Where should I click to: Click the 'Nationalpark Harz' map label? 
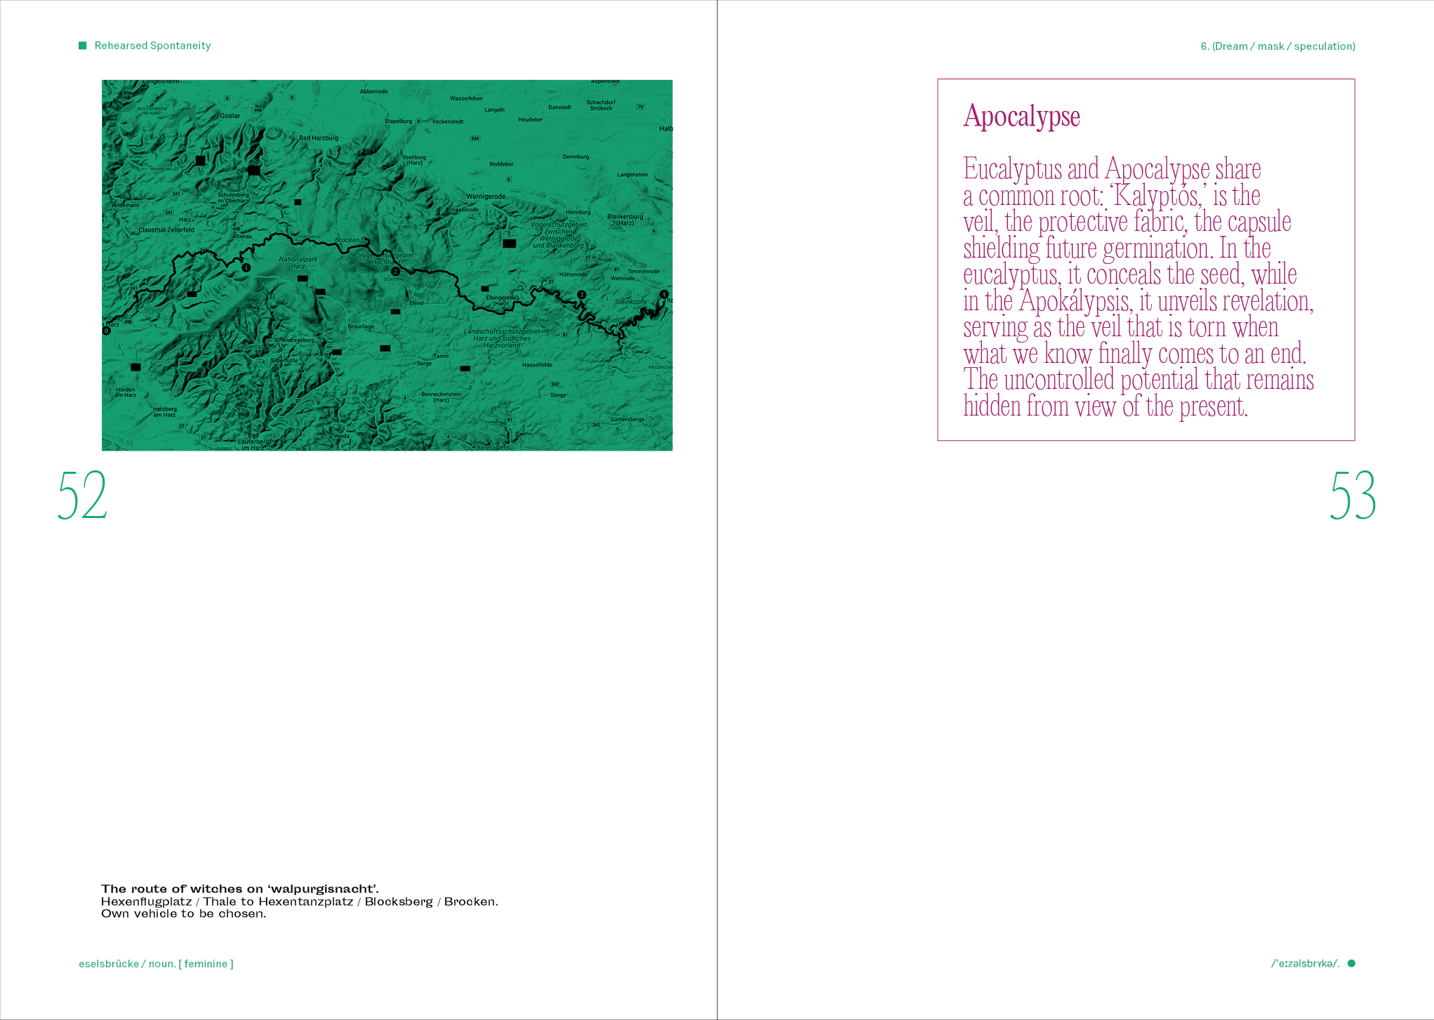point(298,263)
